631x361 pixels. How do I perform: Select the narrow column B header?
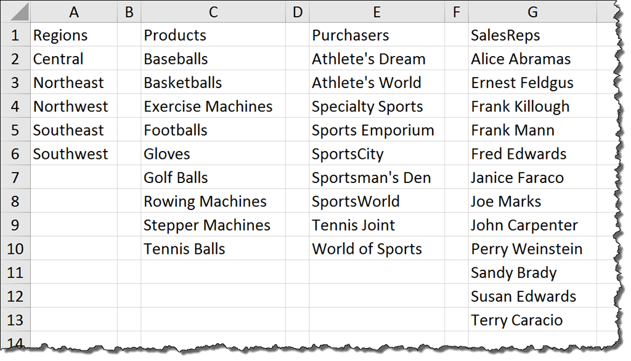[129, 12]
